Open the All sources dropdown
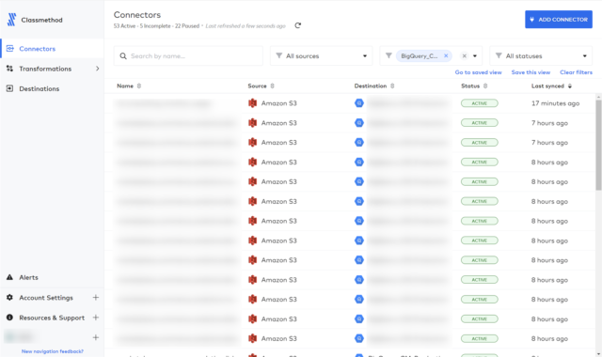 tap(322, 56)
